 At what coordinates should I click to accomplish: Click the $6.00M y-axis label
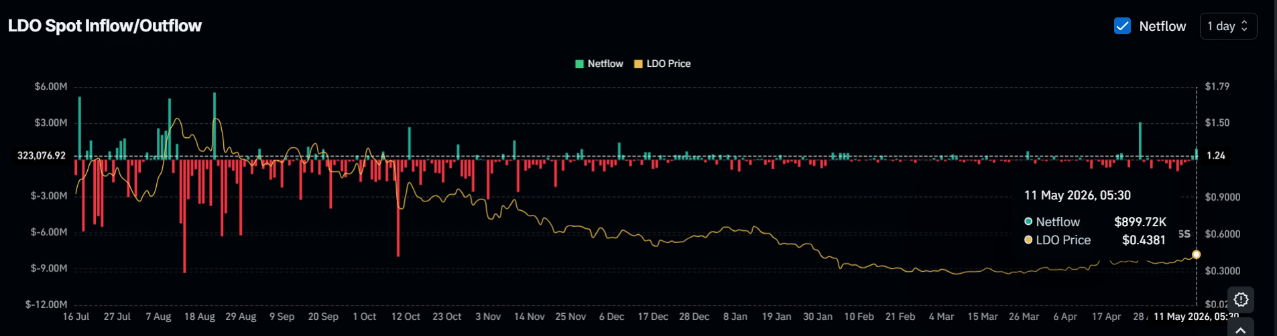point(51,86)
